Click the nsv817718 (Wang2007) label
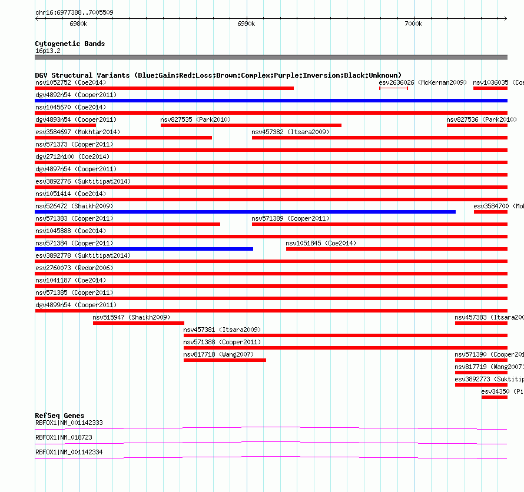Image resolution: width=524 pixels, height=492 pixels. (x=218, y=354)
